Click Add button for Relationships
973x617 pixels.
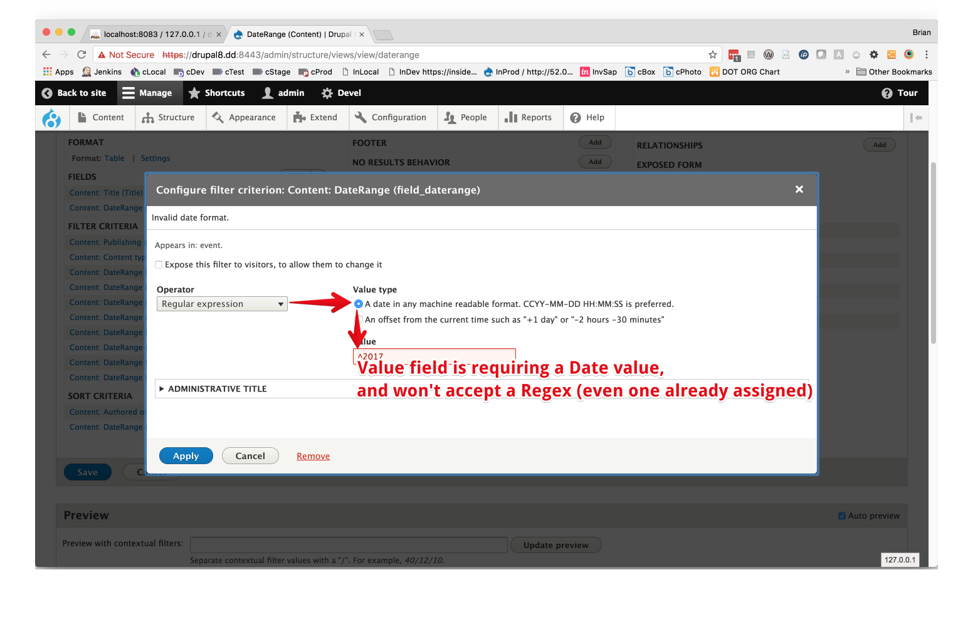point(880,145)
